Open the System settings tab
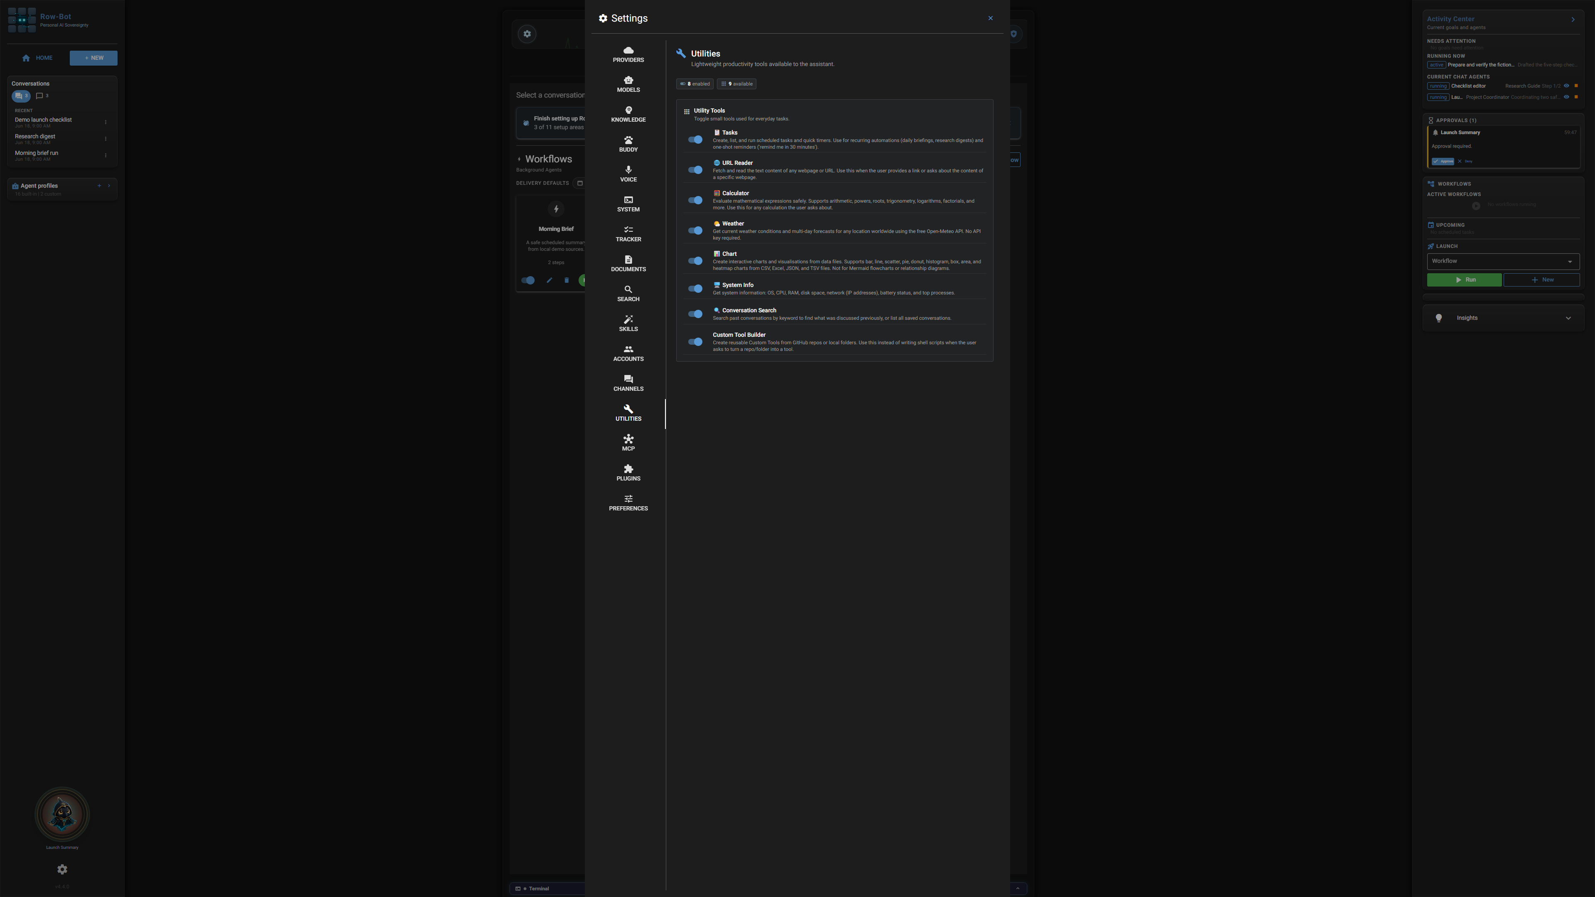 628,204
